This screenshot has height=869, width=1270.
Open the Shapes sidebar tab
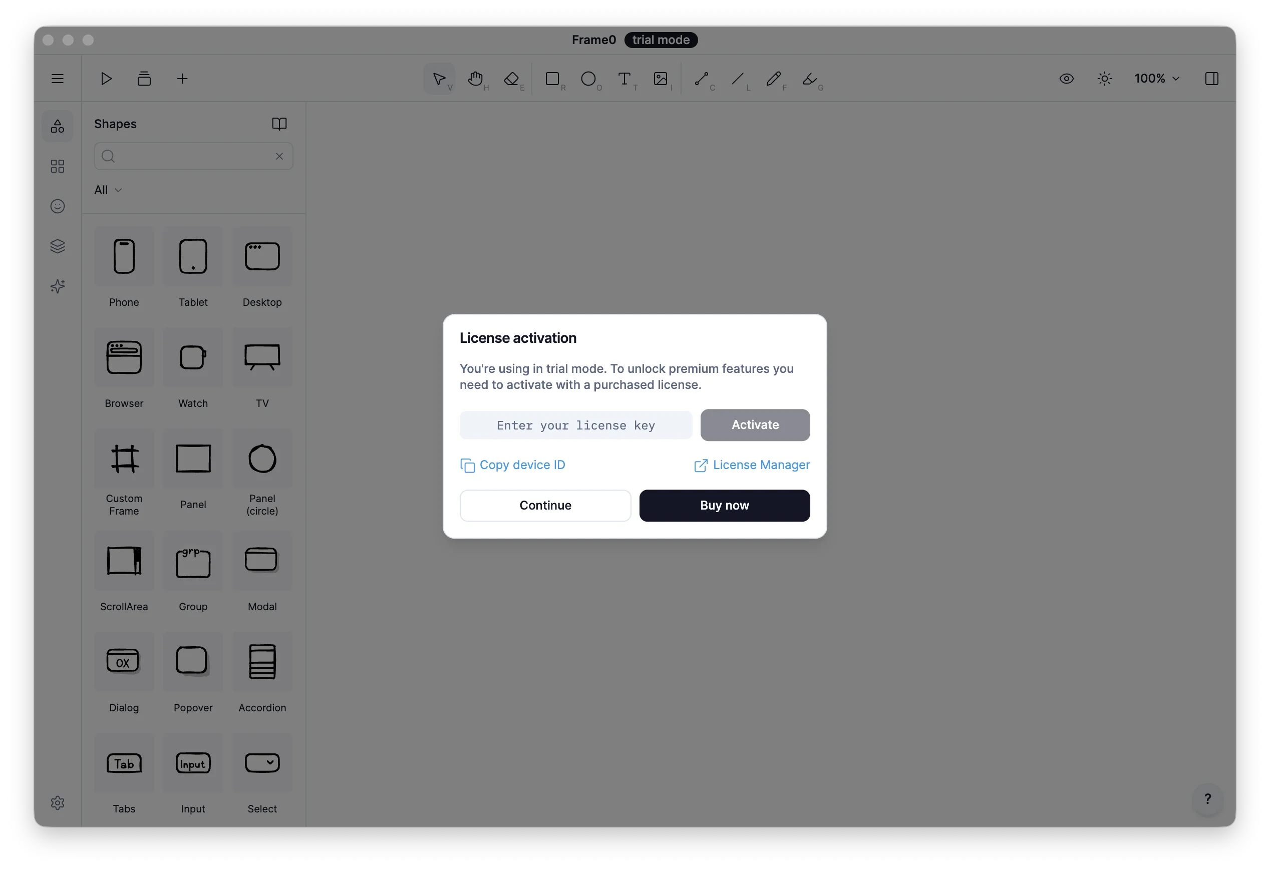click(x=58, y=126)
